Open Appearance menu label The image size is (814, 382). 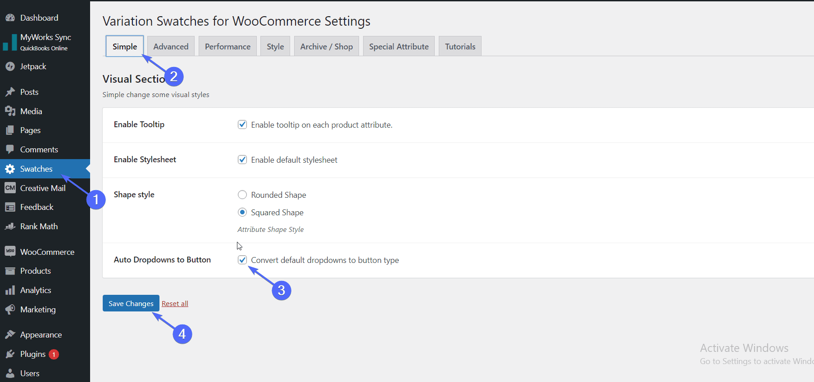pyautogui.click(x=41, y=335)
